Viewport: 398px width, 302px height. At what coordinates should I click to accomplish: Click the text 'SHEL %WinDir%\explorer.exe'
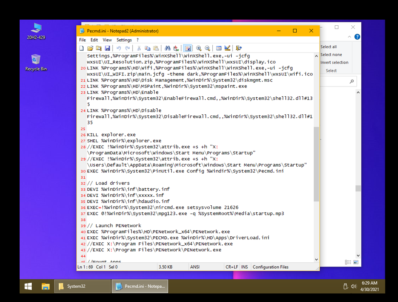point(124,141)
